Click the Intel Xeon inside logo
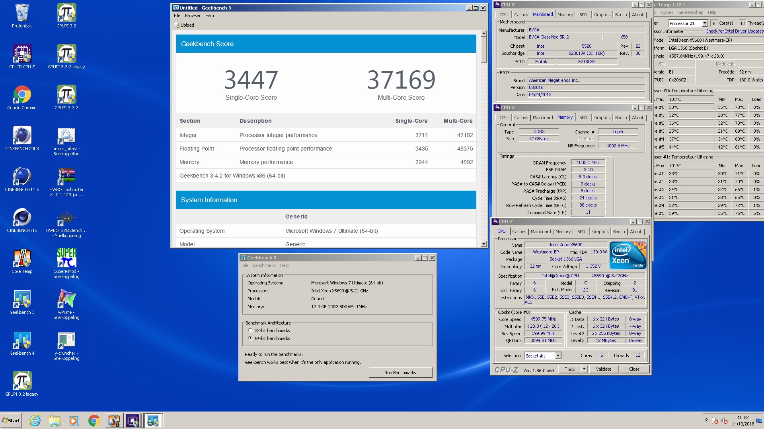This screenshot has width=764, height=429. 628,255
